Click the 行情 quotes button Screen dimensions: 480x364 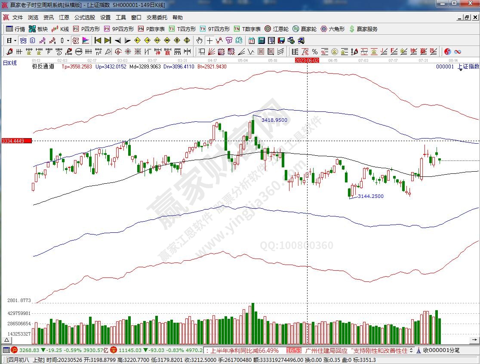[x=15, y=29]
